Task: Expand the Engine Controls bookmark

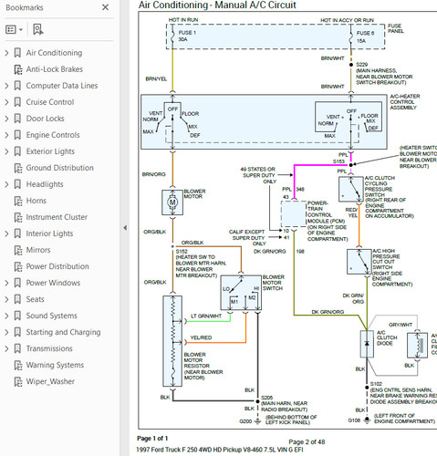Action: tap(6, 135)
